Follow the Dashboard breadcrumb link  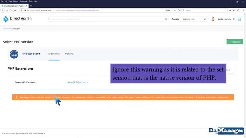tap(8, 28)
